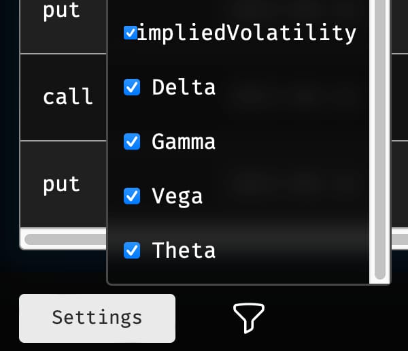The height and width of the screenshot is (351, 408).
Task: Click the Gamma label text
Action: 184,141
